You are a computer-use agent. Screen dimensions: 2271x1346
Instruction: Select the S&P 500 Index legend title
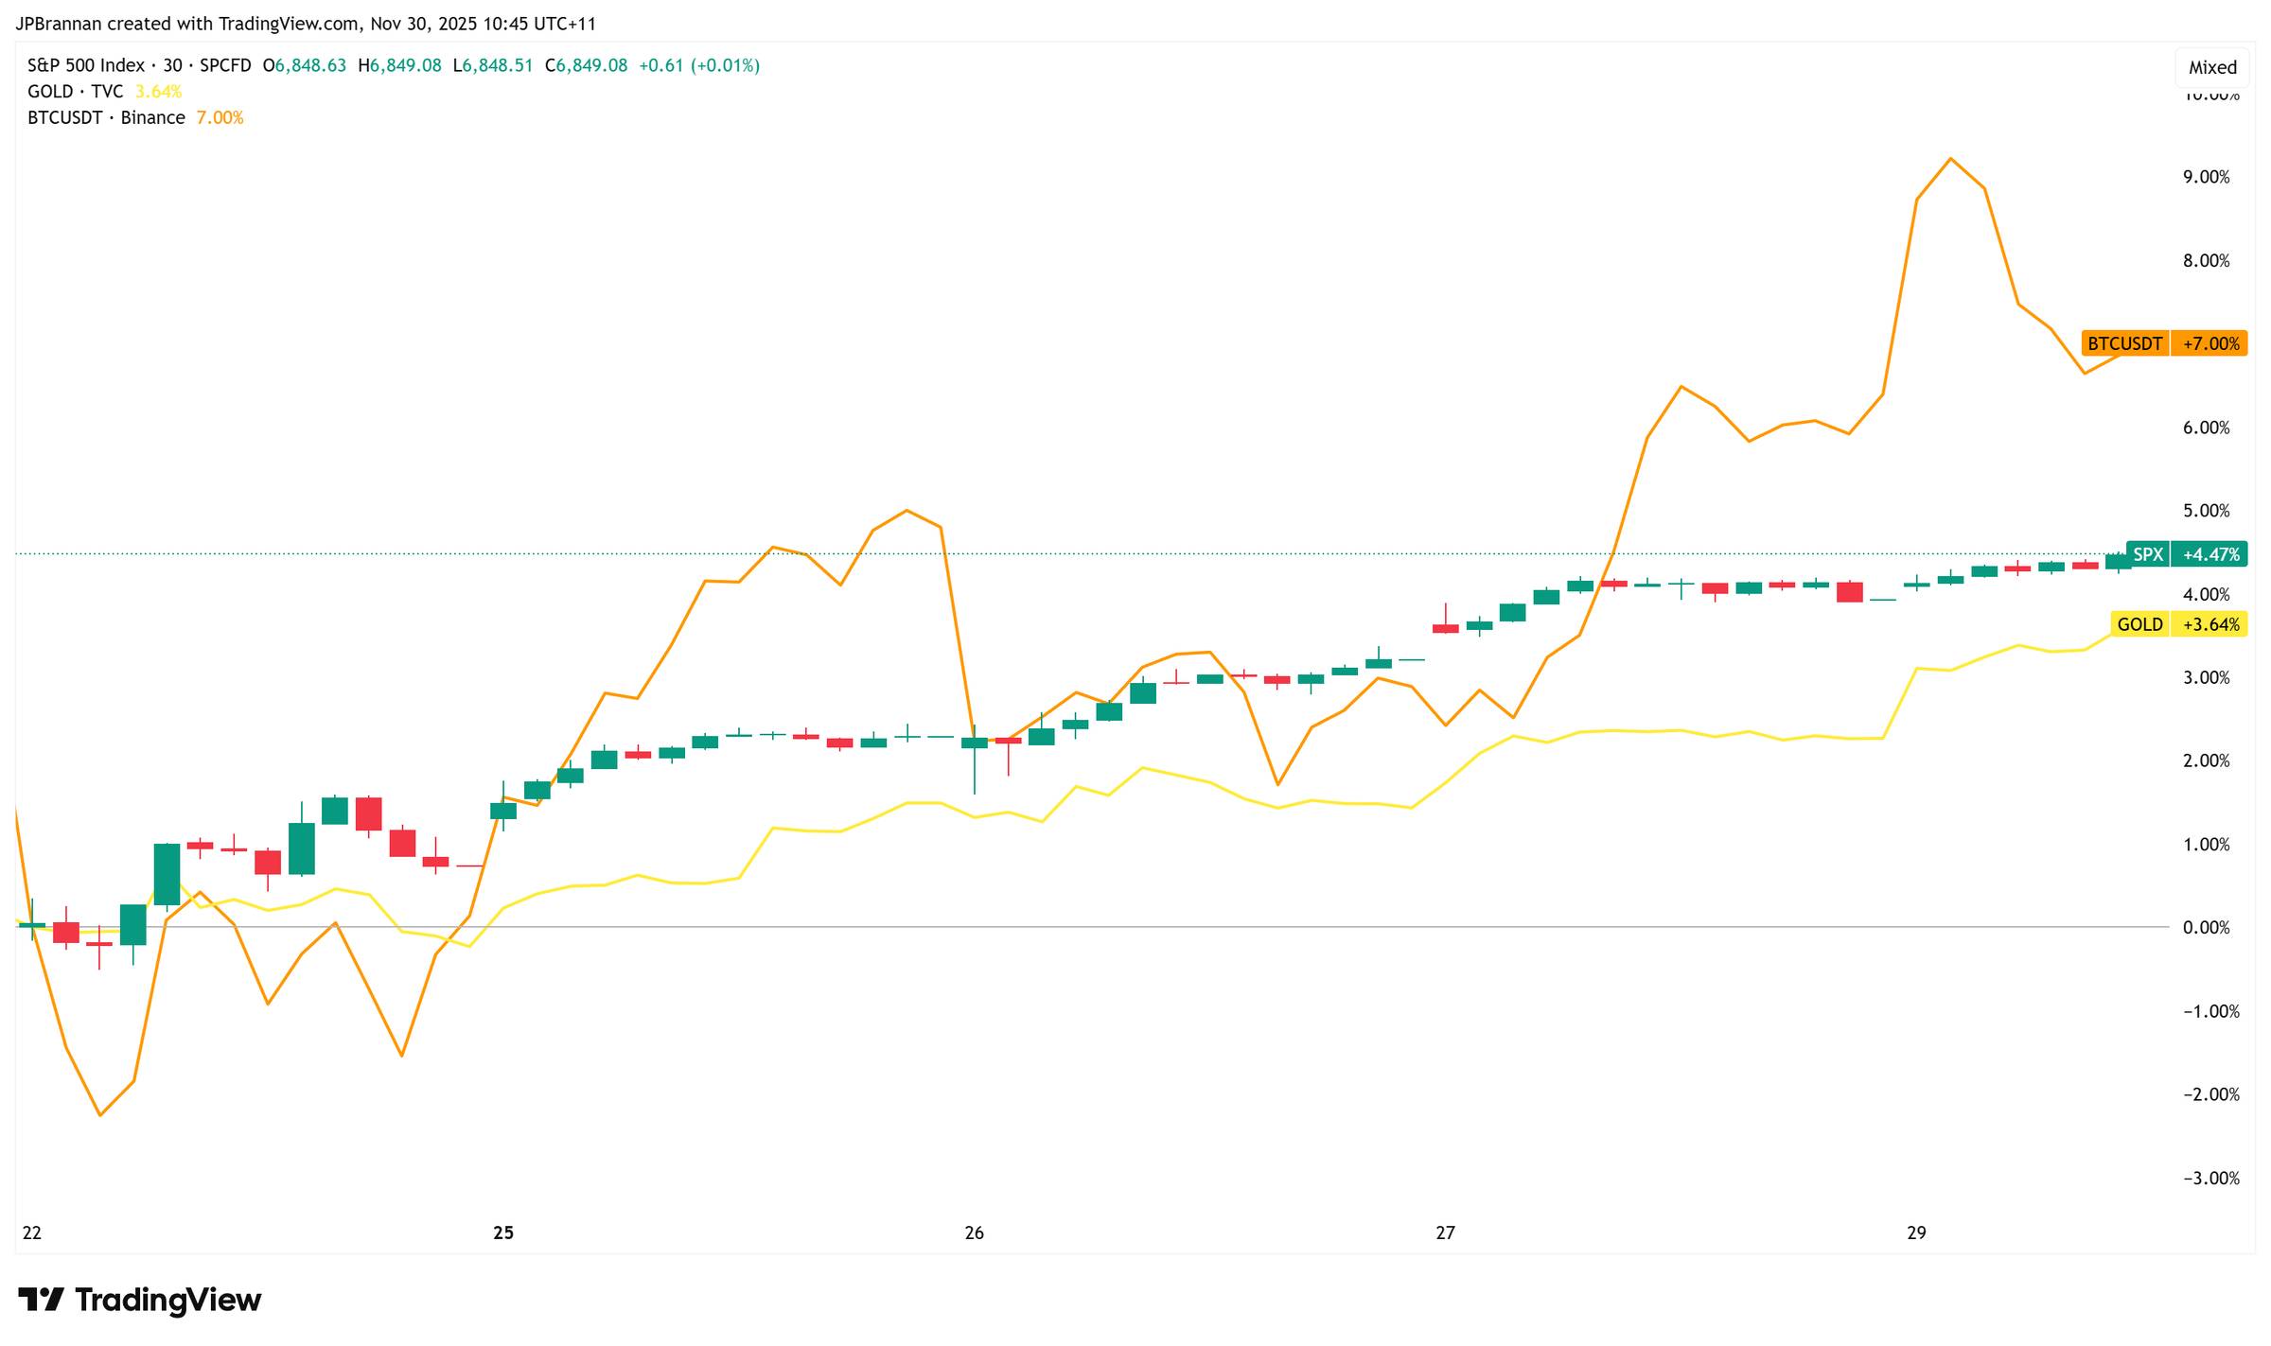tap(85, 65)
